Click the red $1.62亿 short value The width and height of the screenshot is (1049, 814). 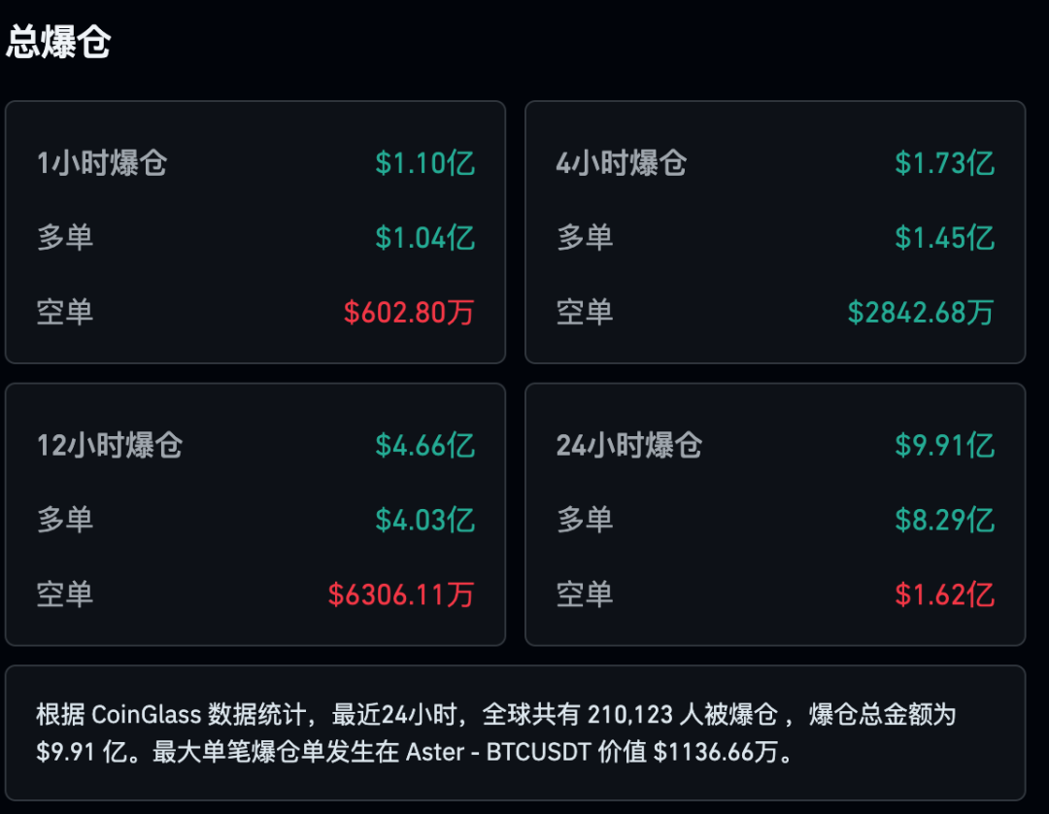[944, 594]
